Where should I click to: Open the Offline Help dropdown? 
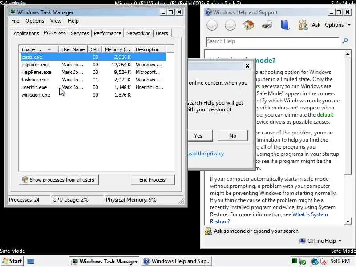tap(320, 241)
